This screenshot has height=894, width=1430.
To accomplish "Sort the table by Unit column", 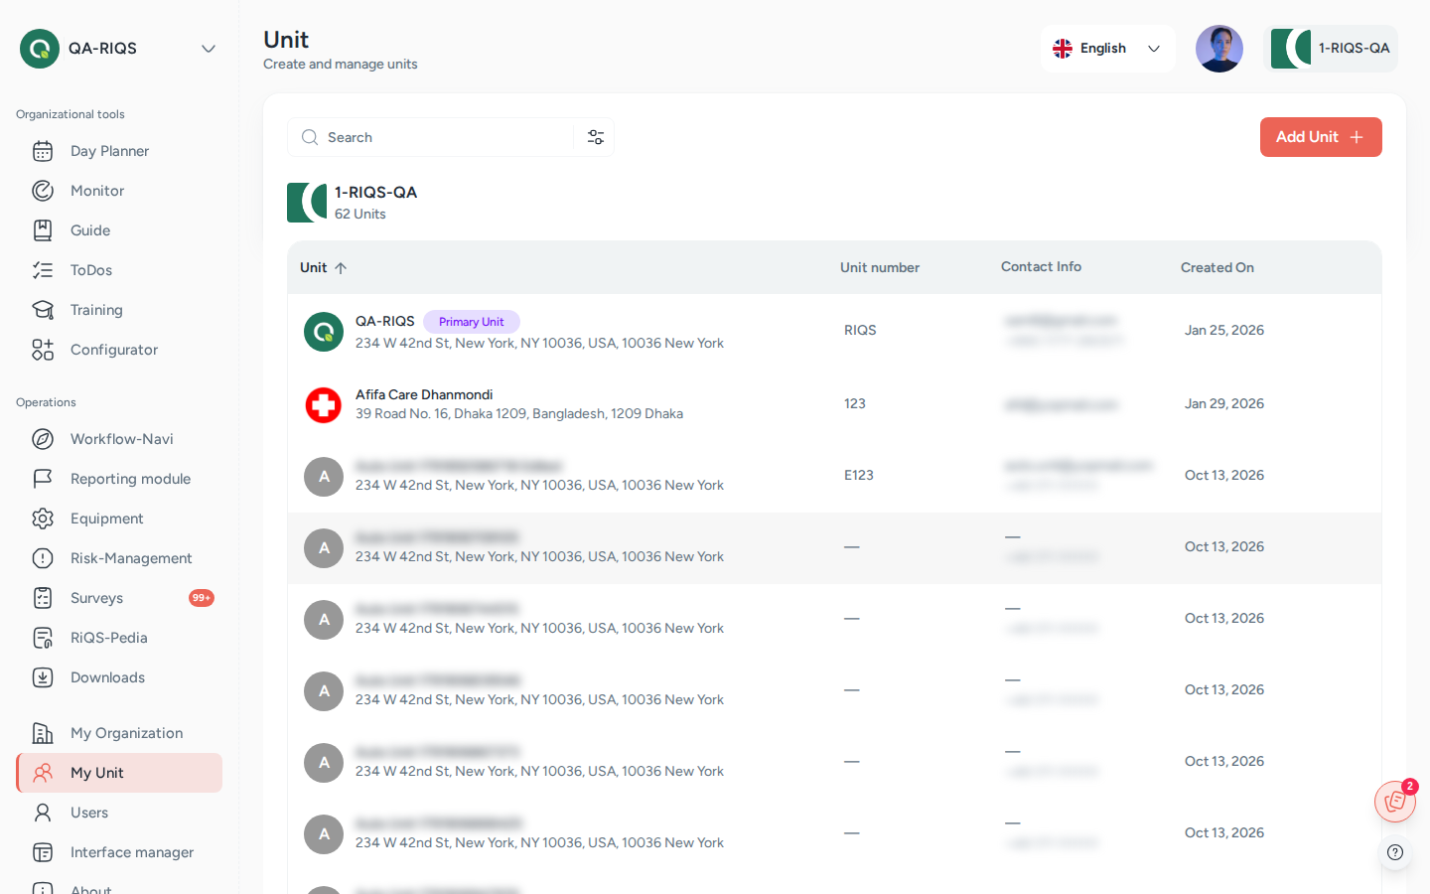I will [x=324, y=267].
